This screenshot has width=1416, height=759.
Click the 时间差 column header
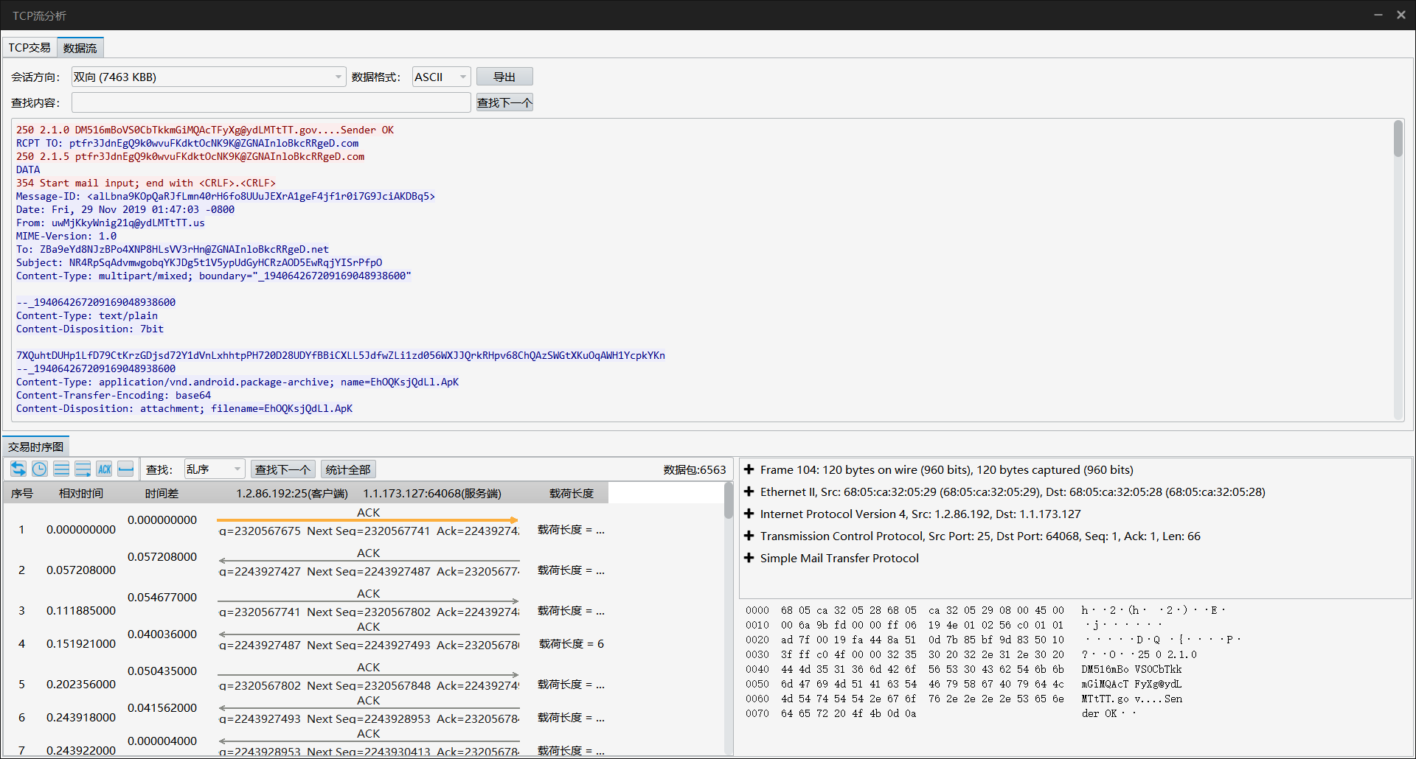[162, 493]
